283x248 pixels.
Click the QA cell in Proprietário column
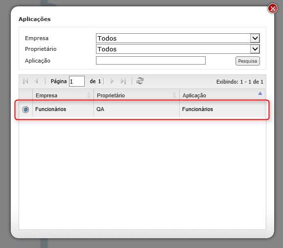[x=137, y=109]
